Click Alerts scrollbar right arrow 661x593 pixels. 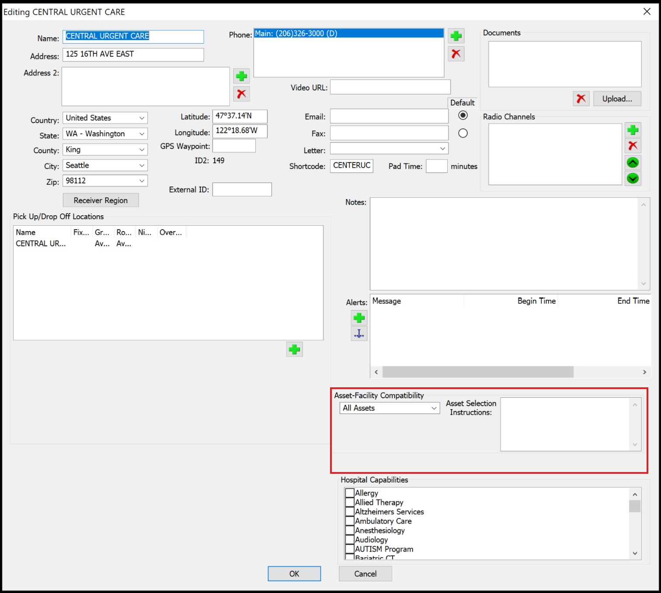point(644,372)
